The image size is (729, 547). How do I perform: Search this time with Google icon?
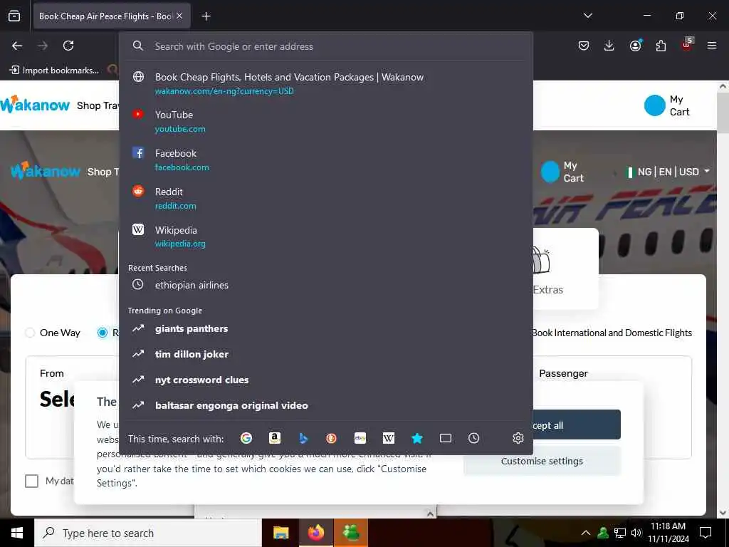click(246, 438)
